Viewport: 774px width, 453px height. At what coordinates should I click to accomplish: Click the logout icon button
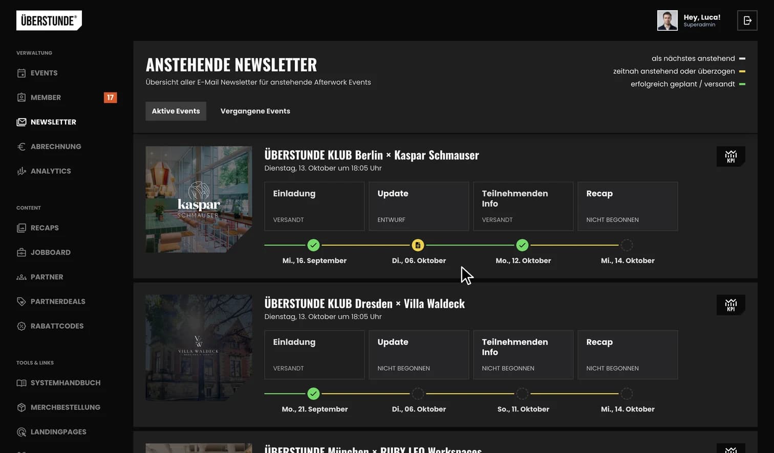(x=747, y=20)
